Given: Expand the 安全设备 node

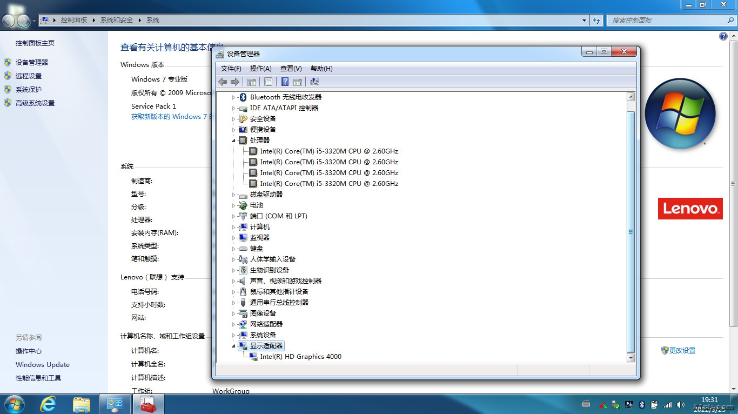Looking at the screenshot, I should (x=234, y=119).
